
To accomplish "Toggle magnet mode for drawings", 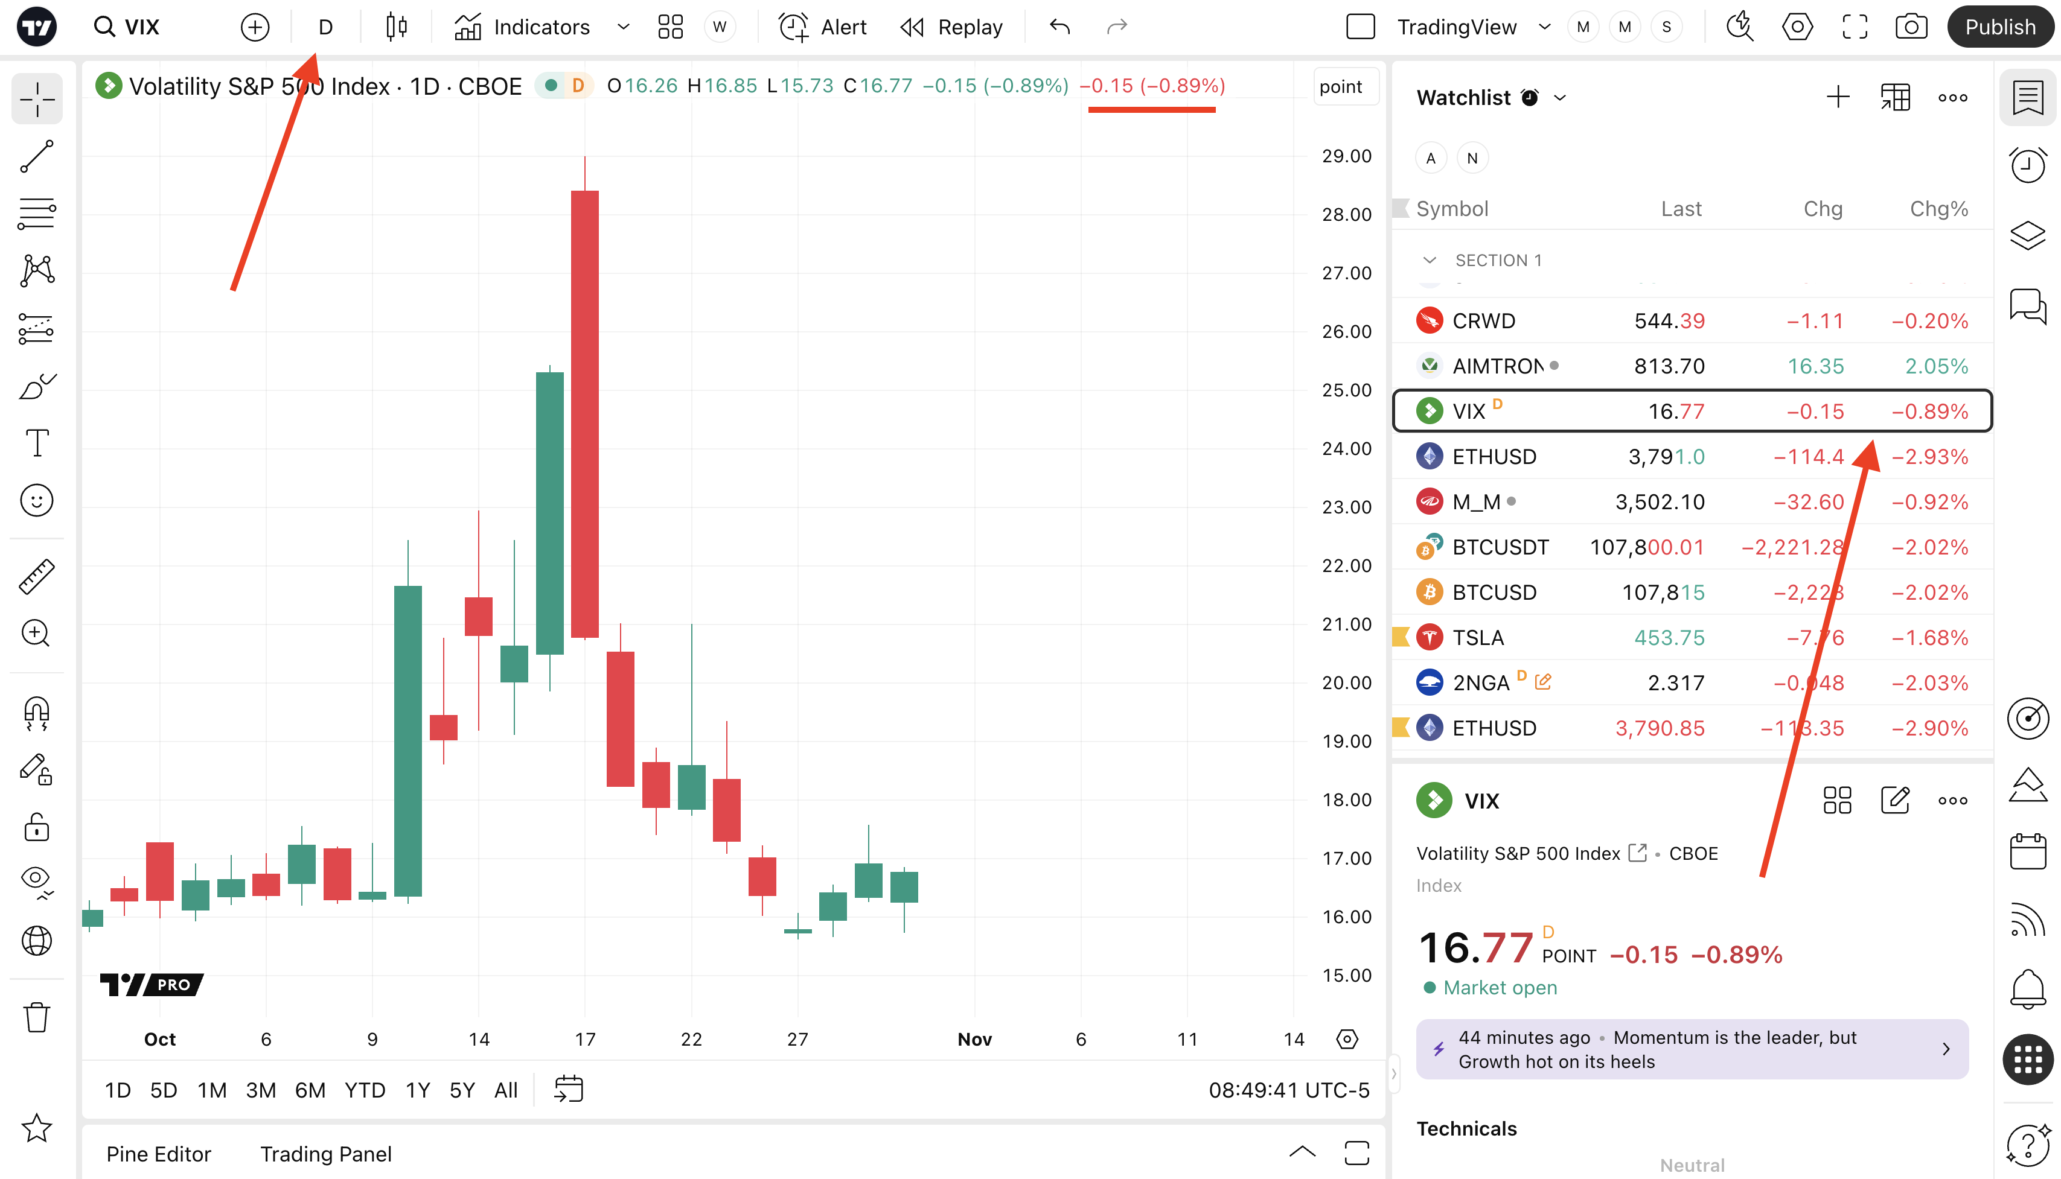I will (36, 713).
